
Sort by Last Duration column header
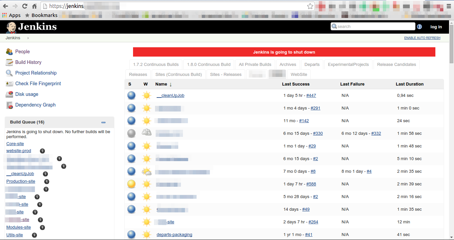410,84
